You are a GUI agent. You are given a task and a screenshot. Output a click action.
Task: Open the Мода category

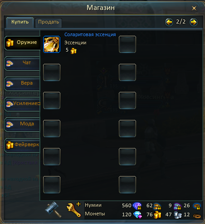tap(22, 124)
